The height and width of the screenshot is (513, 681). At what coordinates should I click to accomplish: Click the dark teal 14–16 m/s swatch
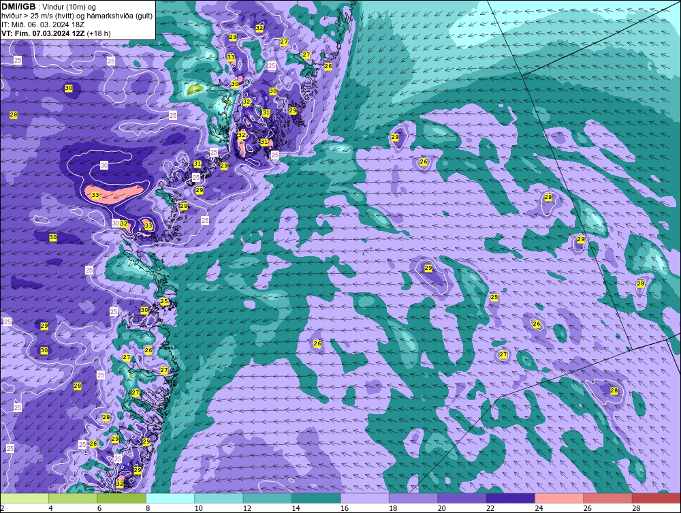click(316, 498)
